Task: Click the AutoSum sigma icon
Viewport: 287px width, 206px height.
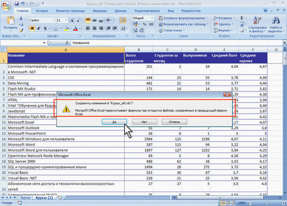Action: [x=242, y=18]
